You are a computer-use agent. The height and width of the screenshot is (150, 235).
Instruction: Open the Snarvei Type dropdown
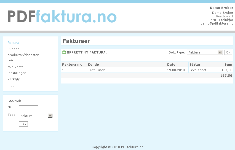click(36, 116)
